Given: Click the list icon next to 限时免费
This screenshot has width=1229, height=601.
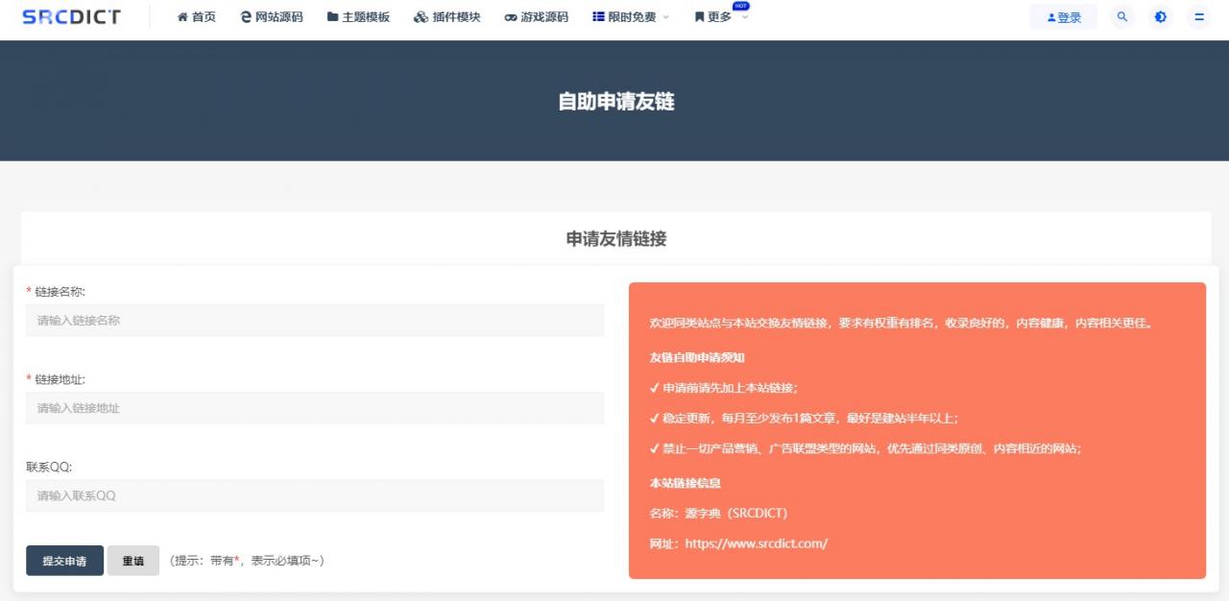Looking at the screenshot, I should tap(597, 15).
